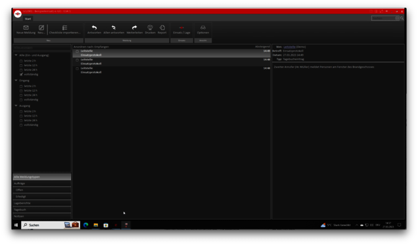Forward message with Weiterleiten
This screenshot has height=245, width=418.
(x=134, y=29)
